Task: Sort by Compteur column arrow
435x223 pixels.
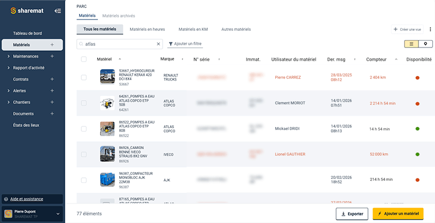Action: click(396, 59)
